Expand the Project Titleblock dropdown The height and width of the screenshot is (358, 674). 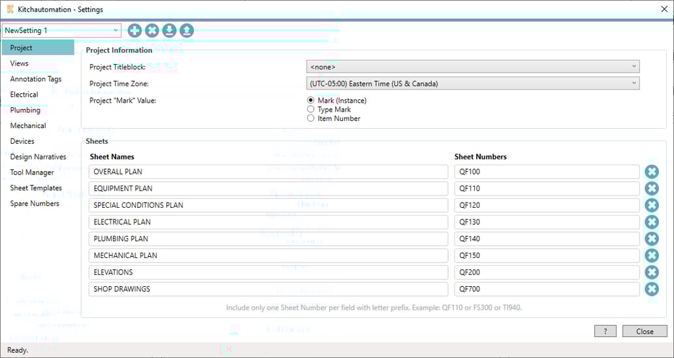(472, 67)
